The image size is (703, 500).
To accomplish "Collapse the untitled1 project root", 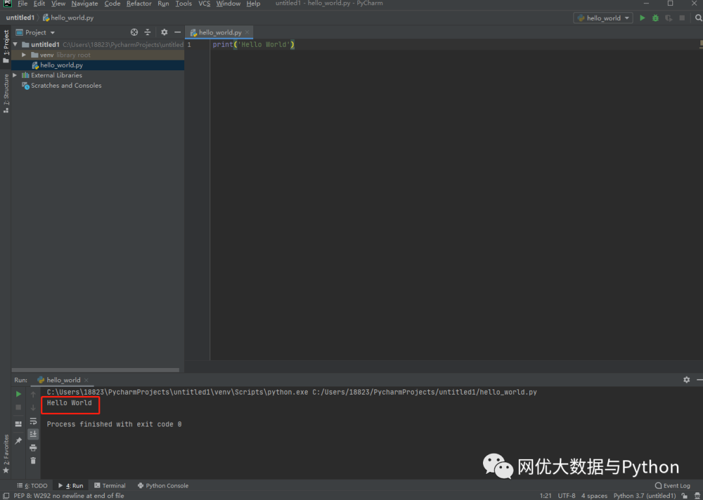I will pyautogui.click(x=16, y=44).
